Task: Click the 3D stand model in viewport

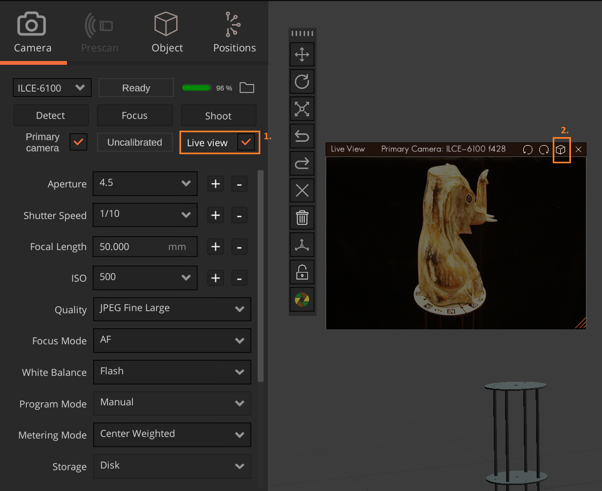Action: tap(516, 436)
